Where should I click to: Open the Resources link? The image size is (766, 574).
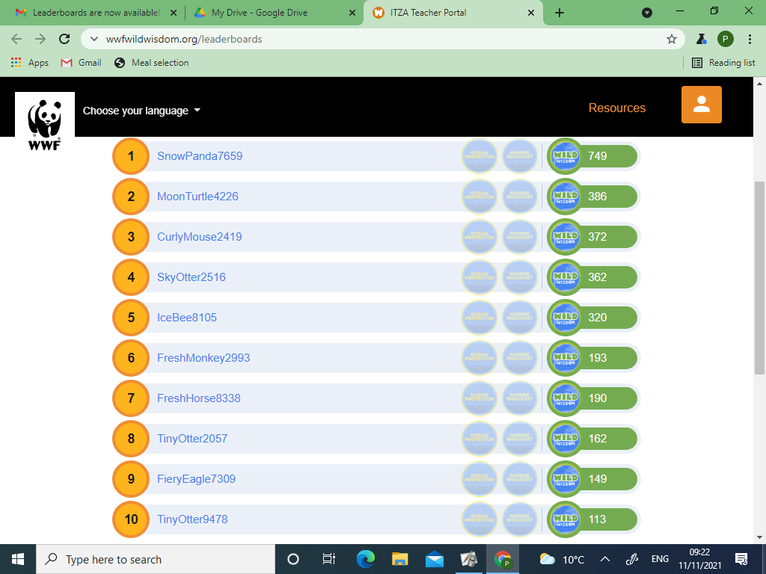pos(616,108)
